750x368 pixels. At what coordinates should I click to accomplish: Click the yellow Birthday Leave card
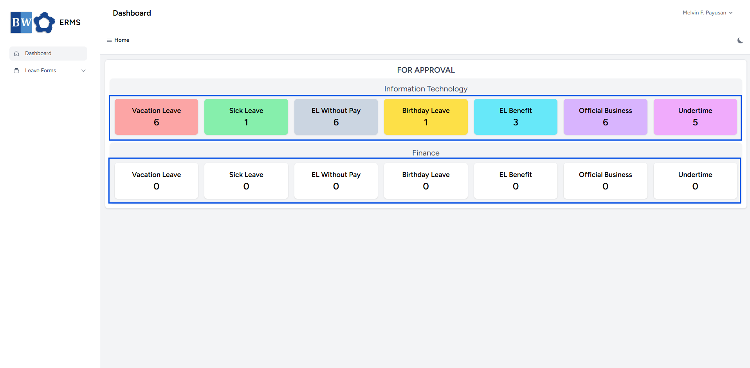click(426, 117)
